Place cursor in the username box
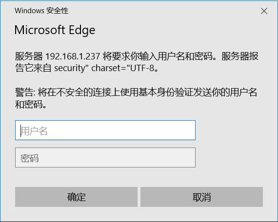Screen dimensions: 278x222 click(105, 130)
